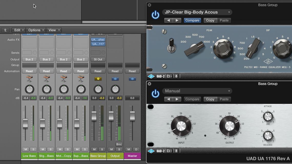The image size is (292, 164).
Task: Click the Copy button on the 1176 plugin
Action: coord(210,99)
